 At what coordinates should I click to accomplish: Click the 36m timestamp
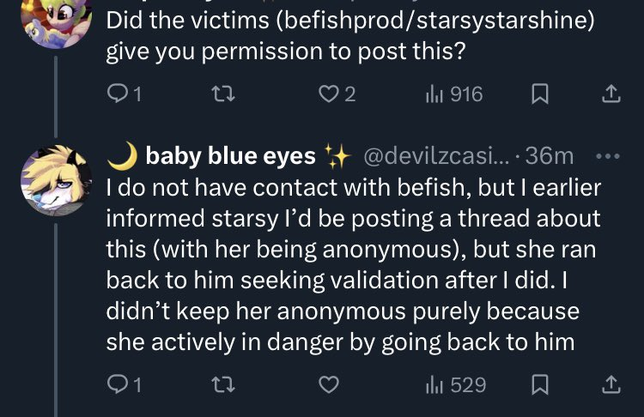click(550, 156)
